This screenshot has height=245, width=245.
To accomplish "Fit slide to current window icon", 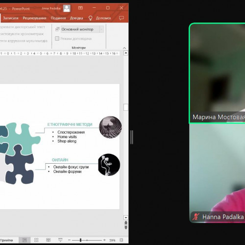I will pyautogui.click(x=122, y=240).
